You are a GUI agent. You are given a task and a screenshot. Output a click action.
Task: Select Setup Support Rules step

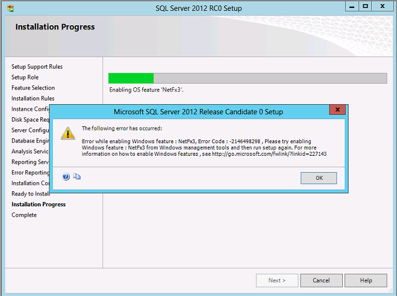(37, 67)
